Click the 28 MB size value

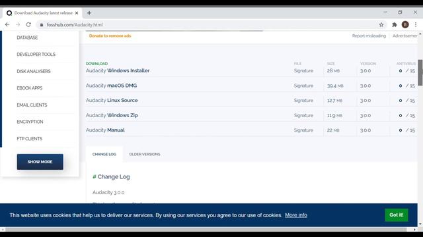[333, 70]
